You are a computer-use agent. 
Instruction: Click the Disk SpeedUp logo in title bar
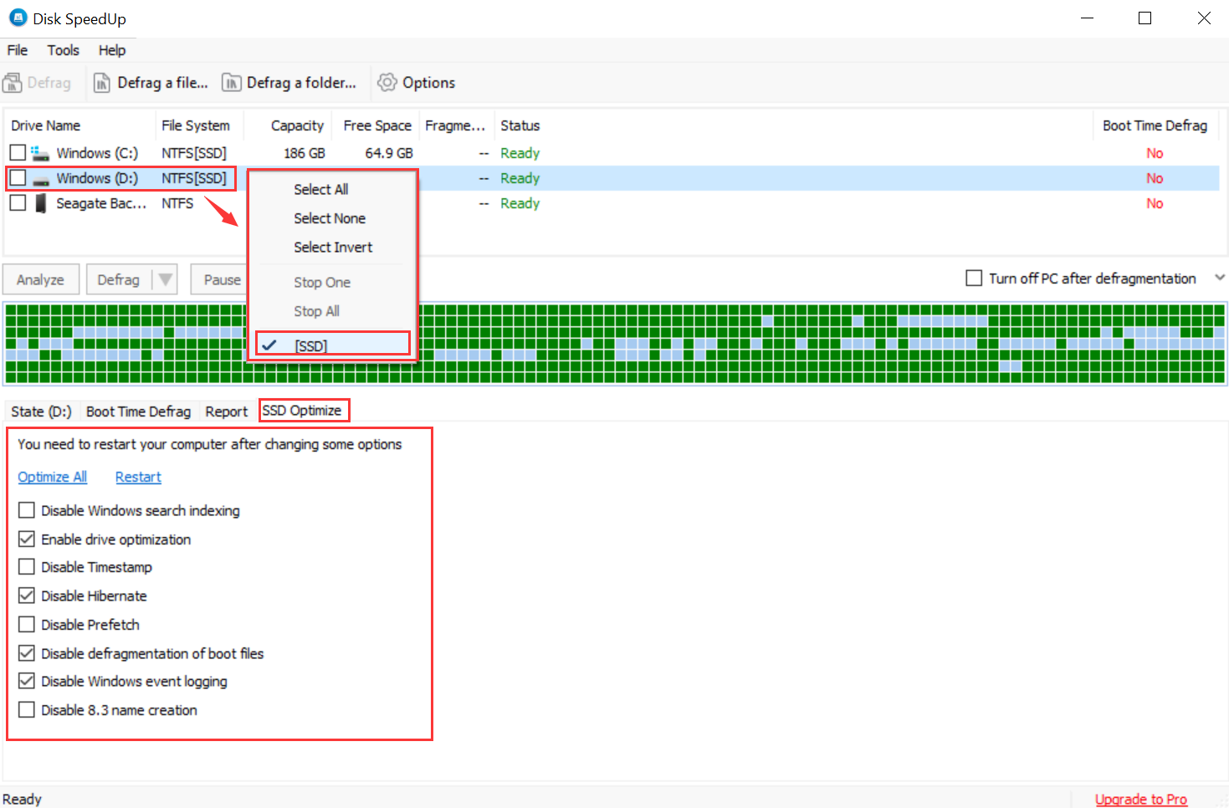point(18,18)
